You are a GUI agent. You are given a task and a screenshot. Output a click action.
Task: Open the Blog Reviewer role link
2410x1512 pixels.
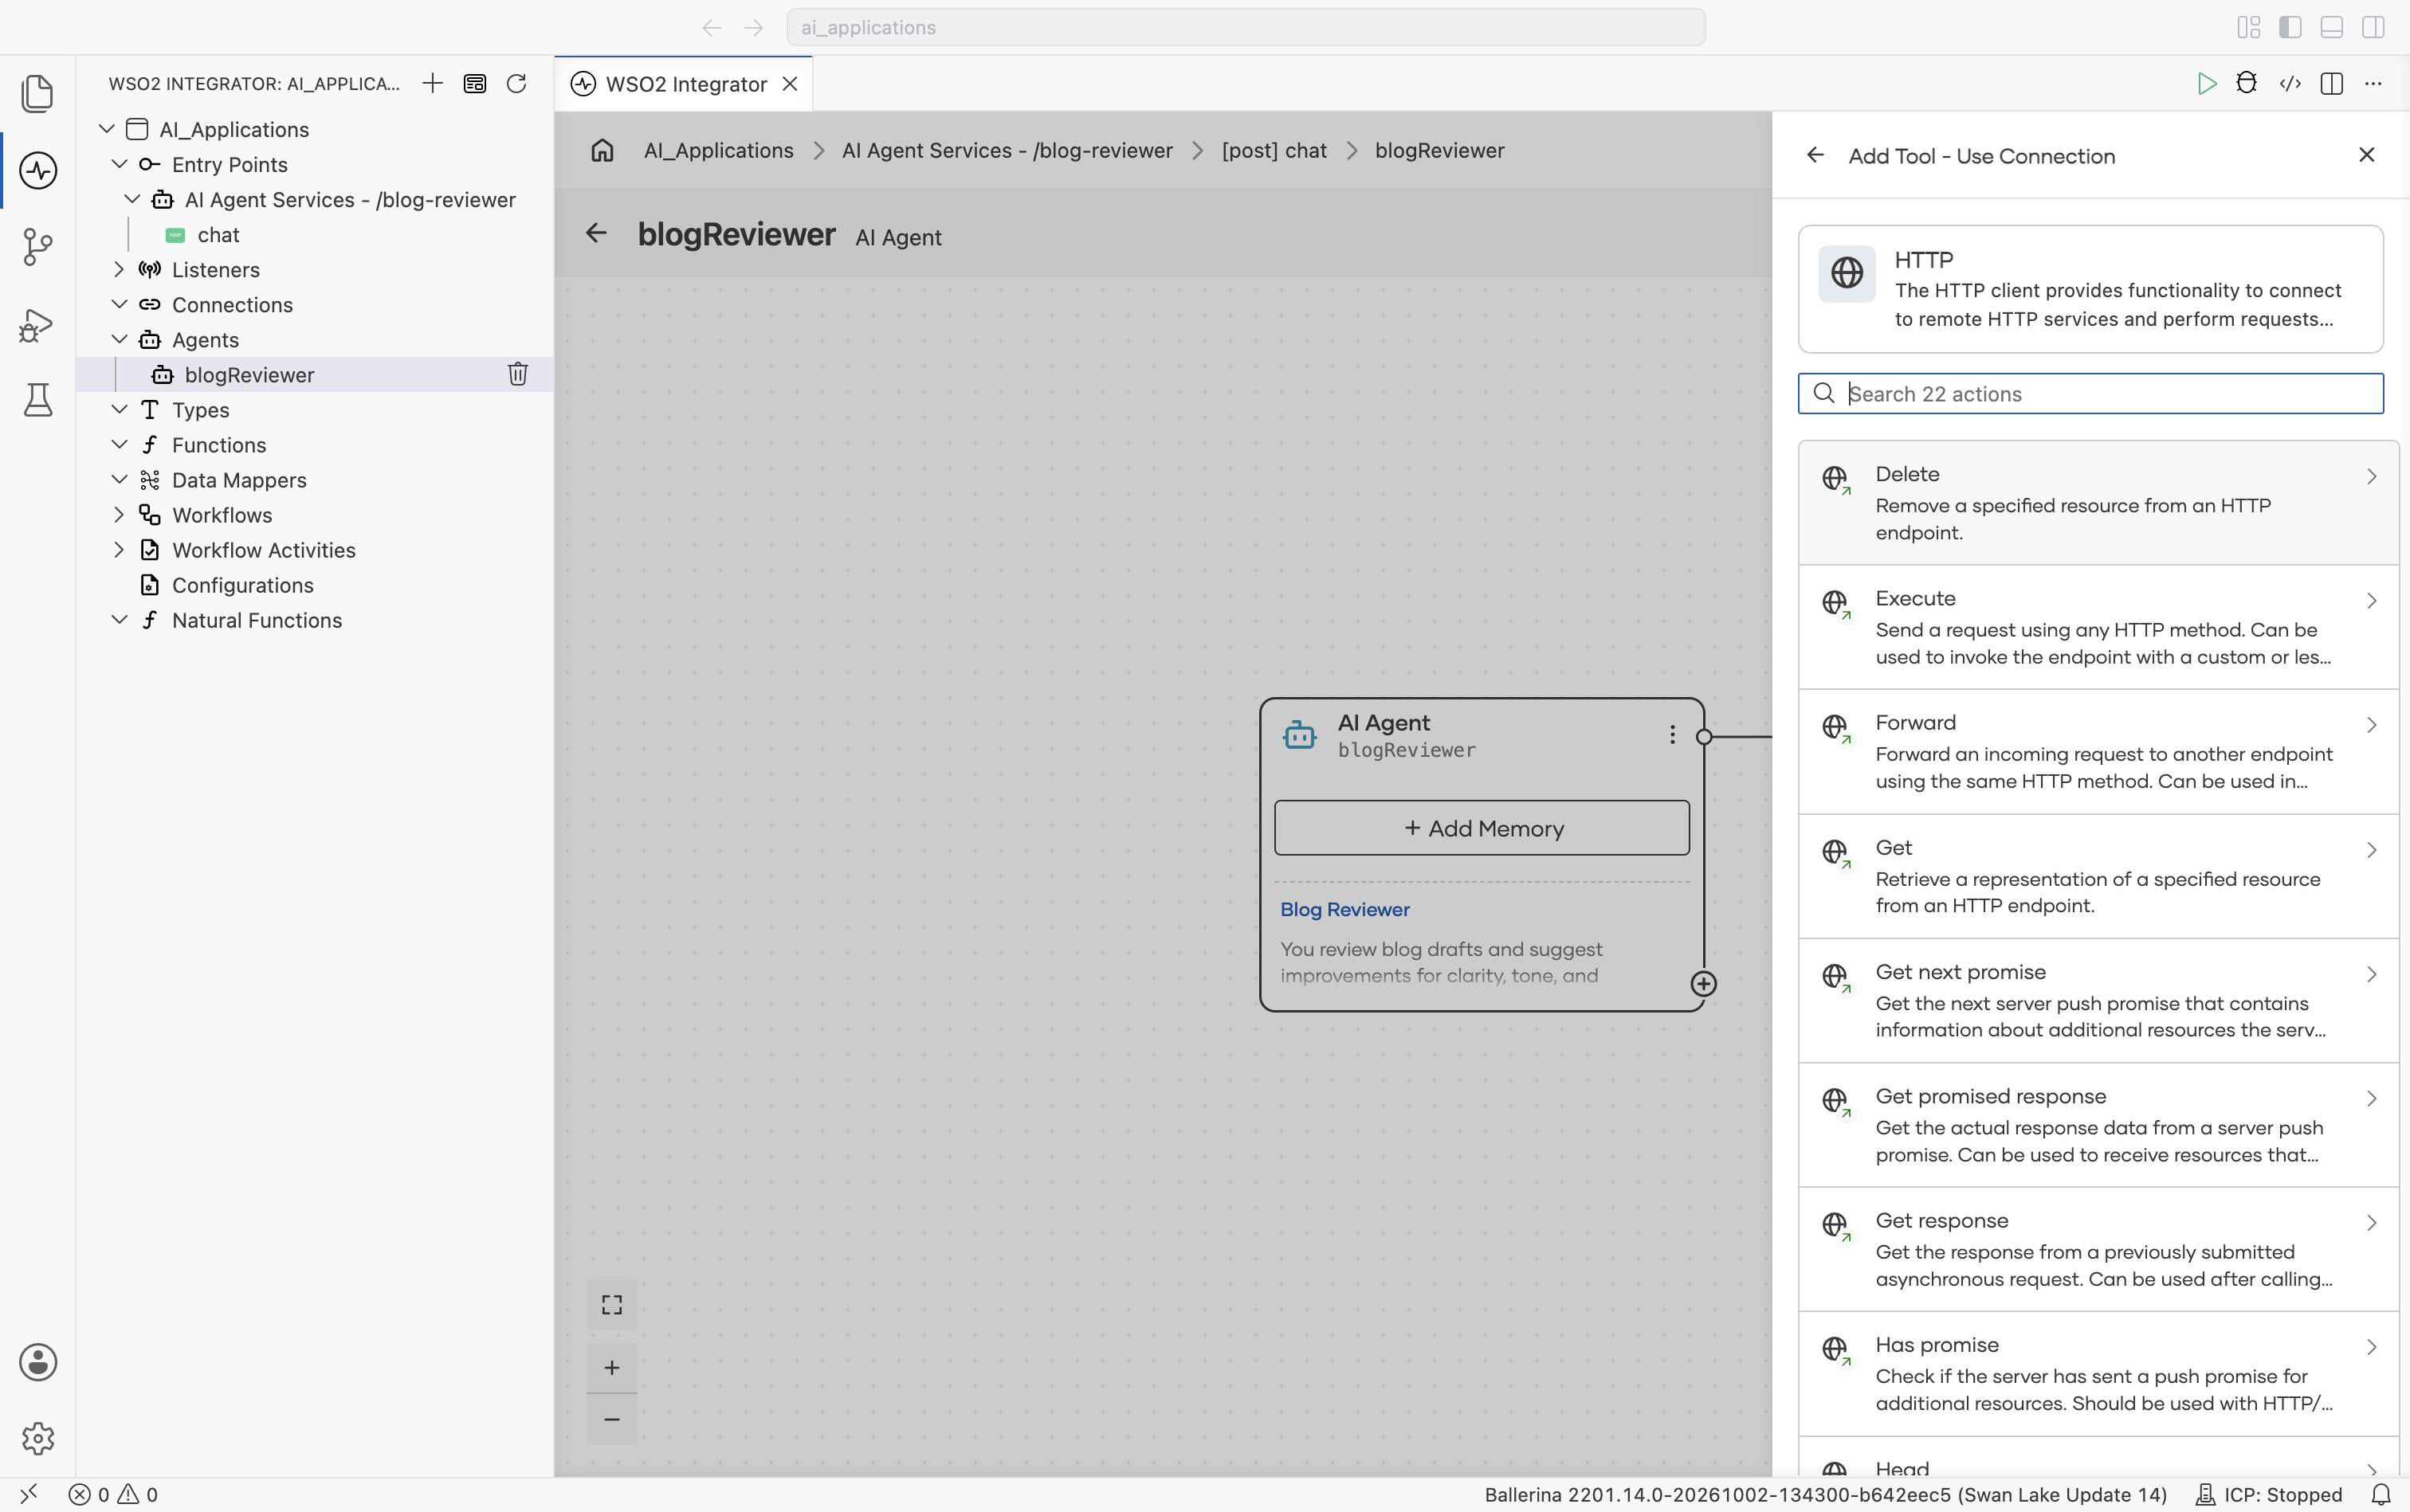point(1344,909)
